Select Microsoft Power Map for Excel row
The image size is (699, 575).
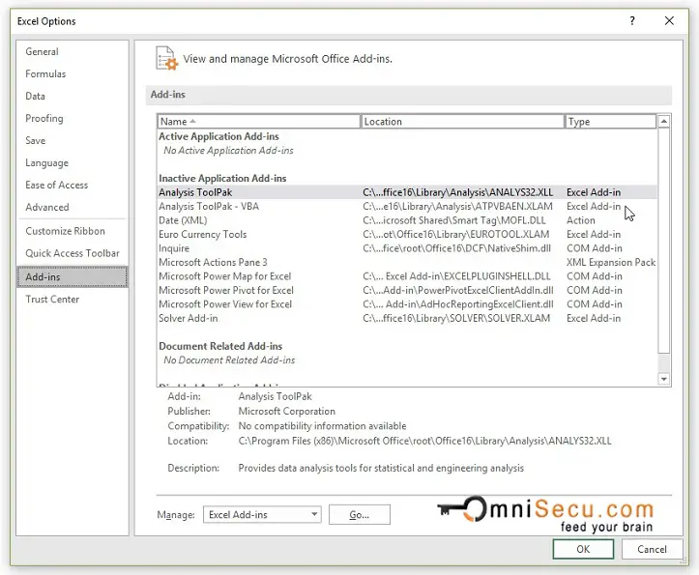pos(407,276)
